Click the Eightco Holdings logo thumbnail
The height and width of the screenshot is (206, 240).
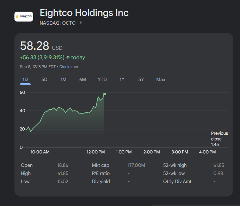pos(24,17)
